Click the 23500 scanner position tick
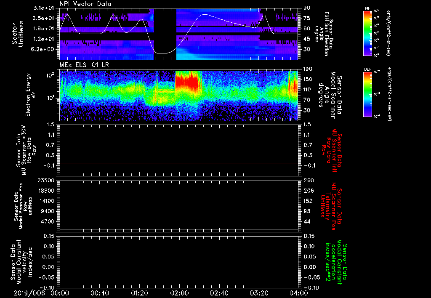Image resolution: width=431 pixels, height=298 pixels. 45,181
